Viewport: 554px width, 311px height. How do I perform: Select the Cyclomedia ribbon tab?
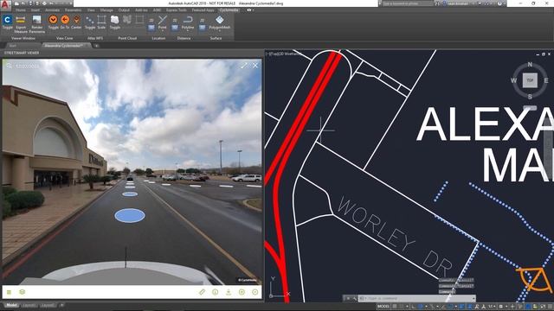[x=229, y=10]
